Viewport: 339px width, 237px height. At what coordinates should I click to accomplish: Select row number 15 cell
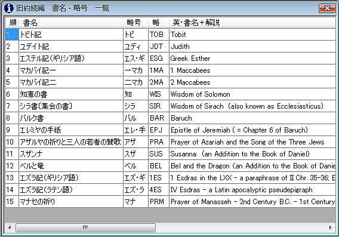(x=12, y=202)
